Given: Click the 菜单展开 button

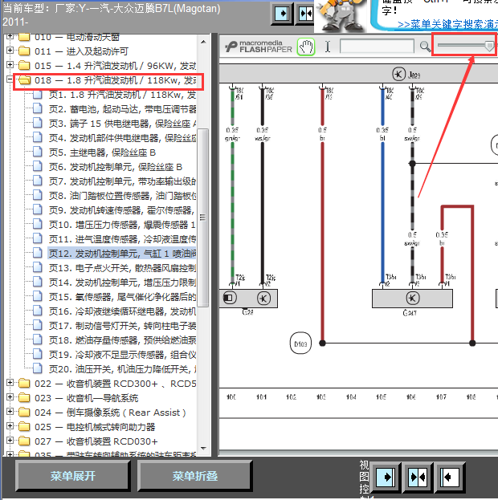Looking at the screenshot, I should click(73, 476).
